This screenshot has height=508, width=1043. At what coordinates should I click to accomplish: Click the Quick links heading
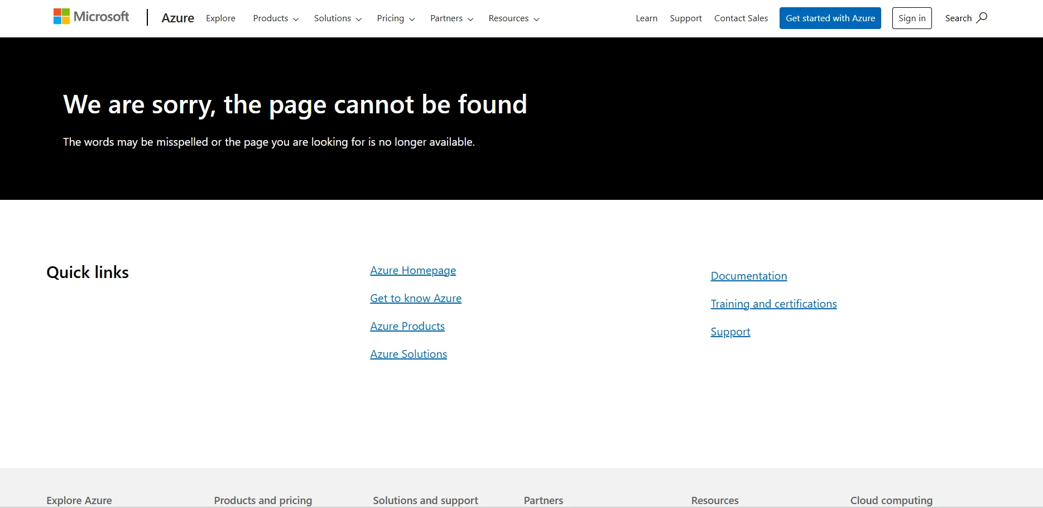click(x=88, y=272)
